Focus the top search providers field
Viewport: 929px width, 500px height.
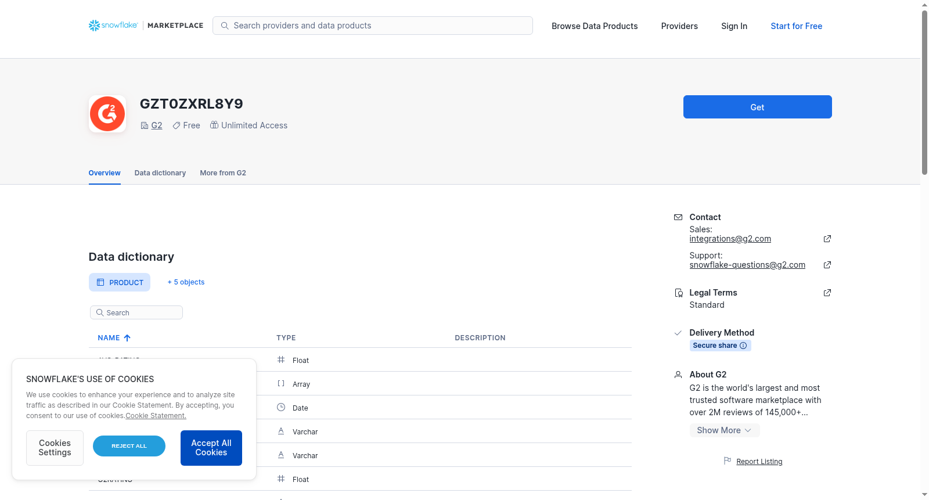coord(373,26)
